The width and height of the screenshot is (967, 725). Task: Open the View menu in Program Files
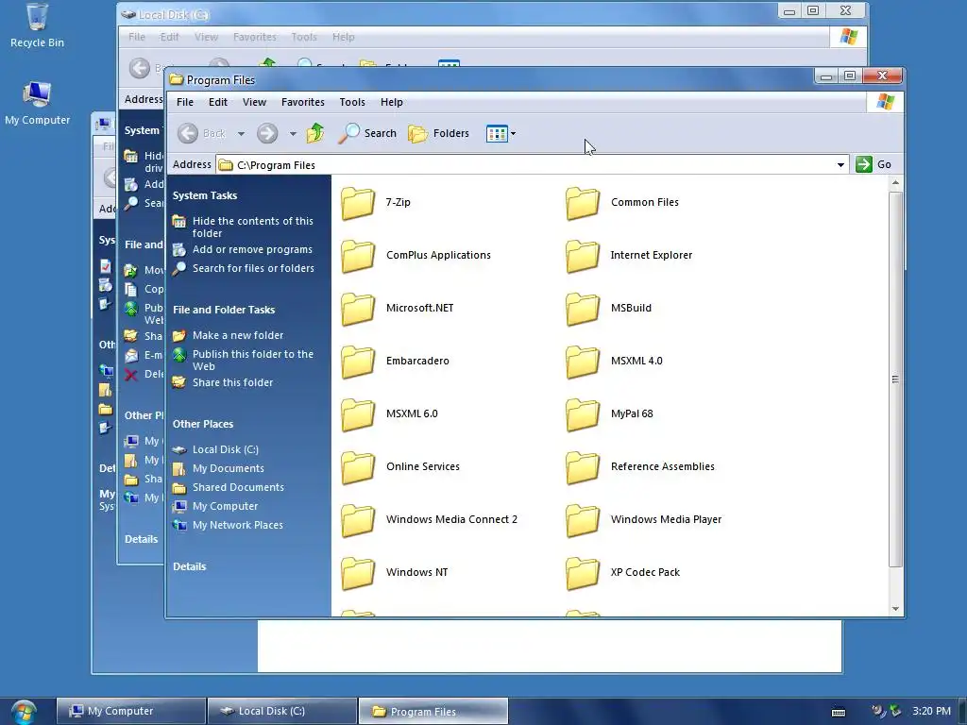(254, 102)
